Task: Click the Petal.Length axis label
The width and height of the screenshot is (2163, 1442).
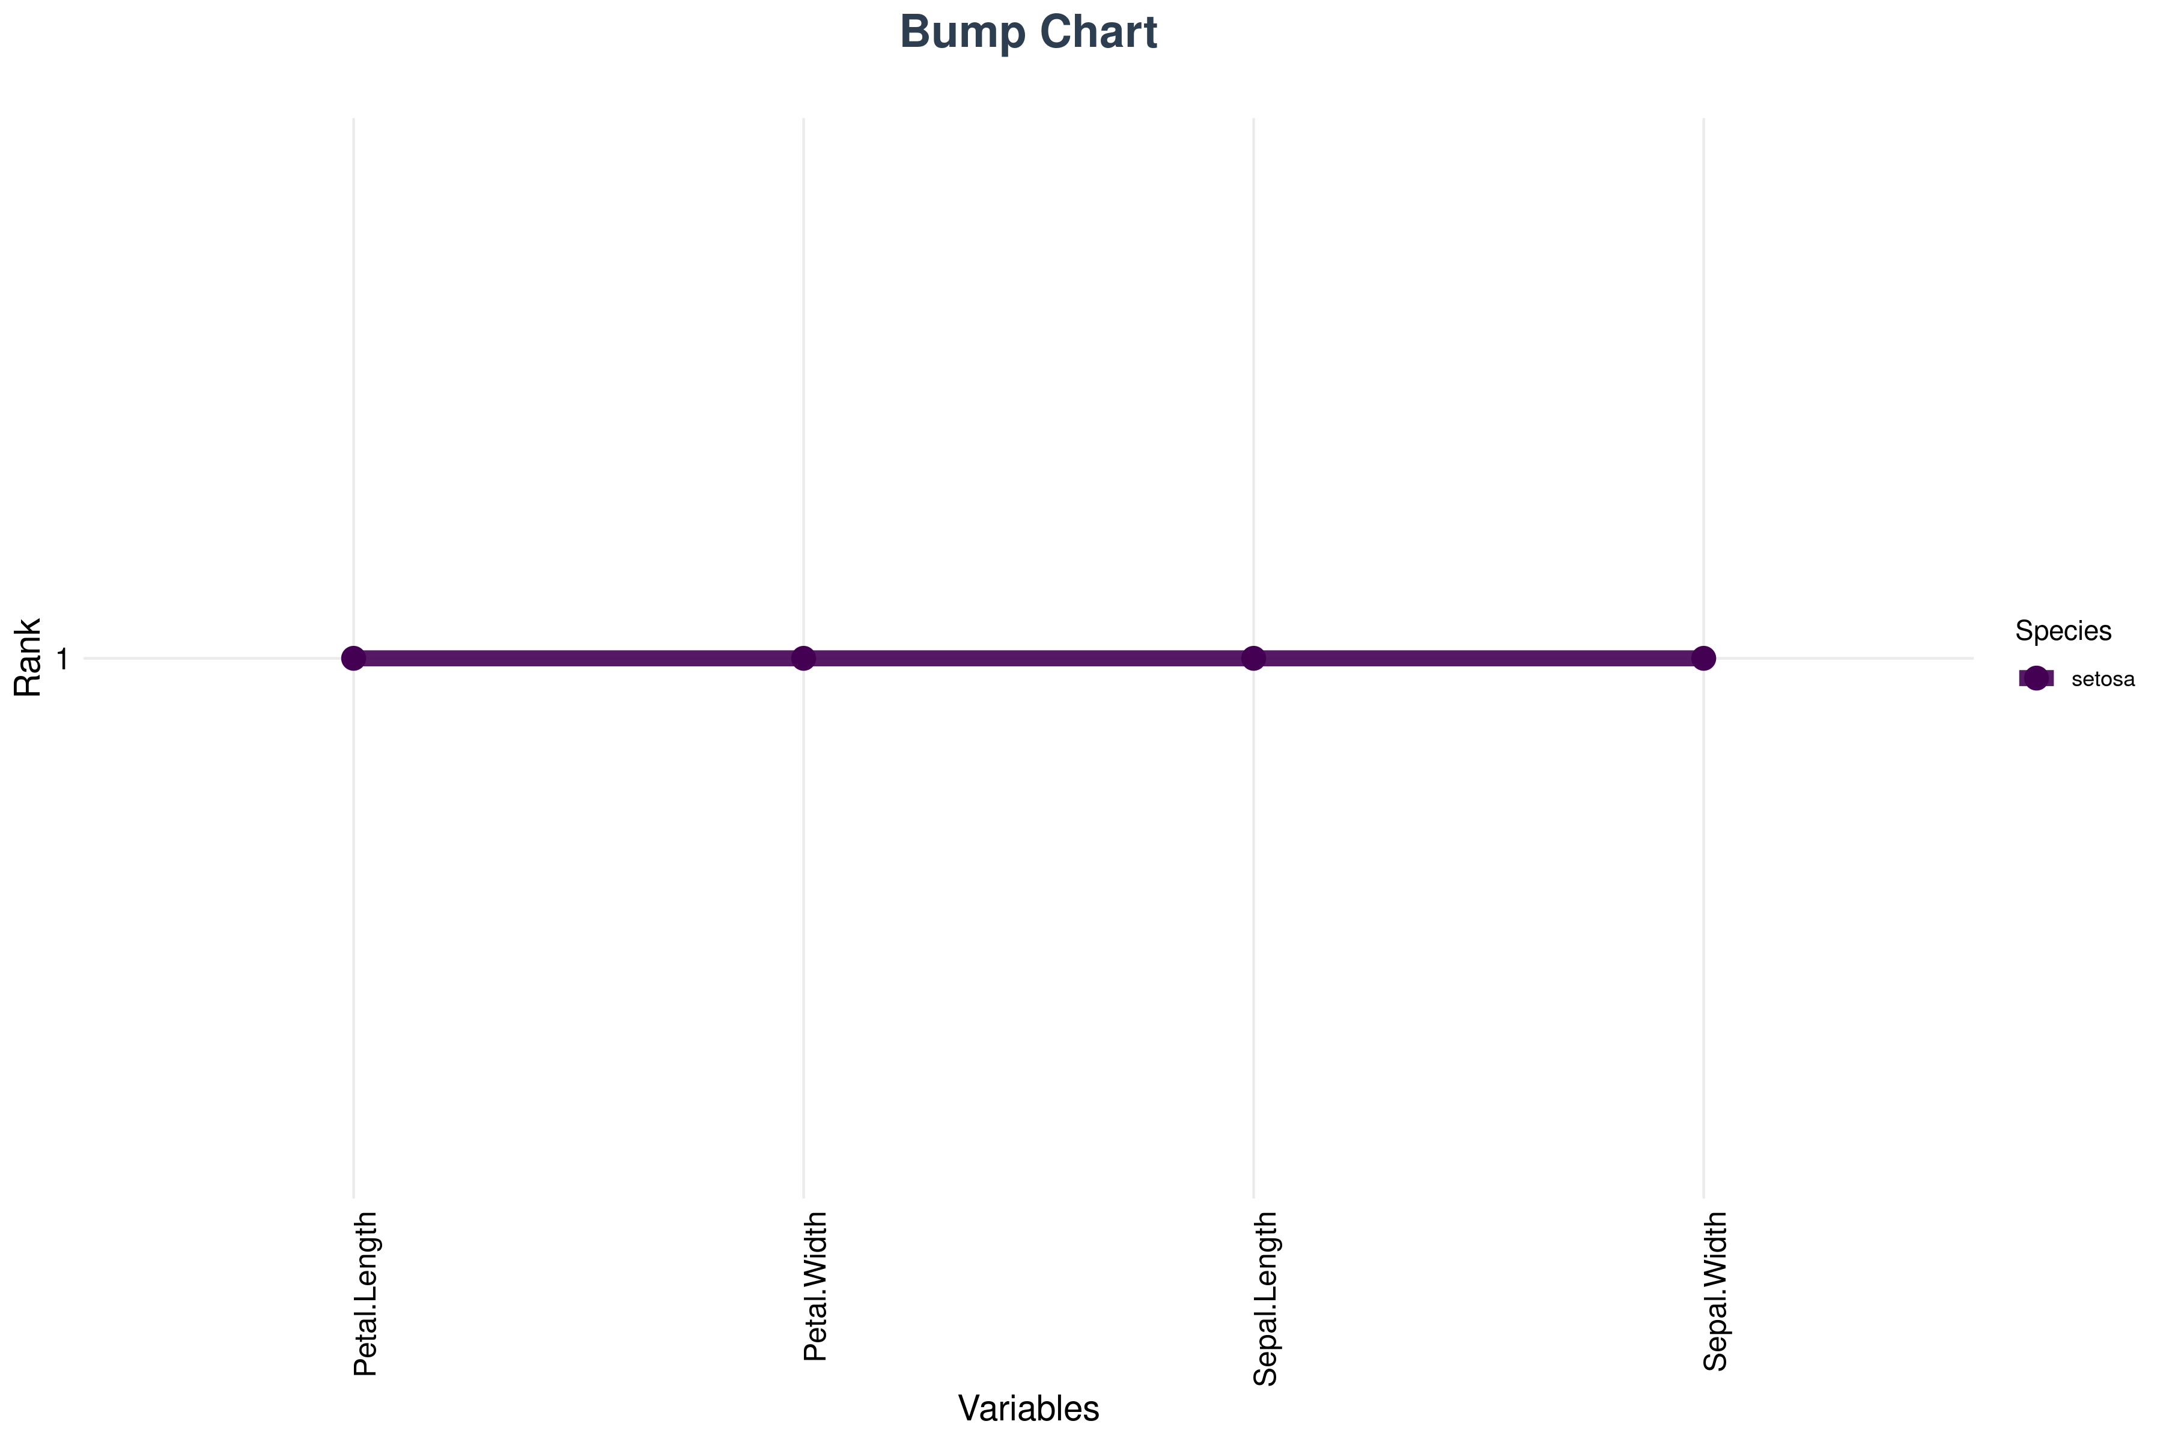Action: pos(366,1295)
